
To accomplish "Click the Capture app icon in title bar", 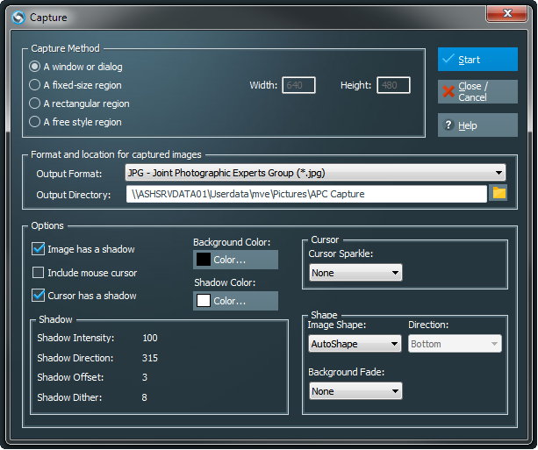I will (x=18, y=17).
